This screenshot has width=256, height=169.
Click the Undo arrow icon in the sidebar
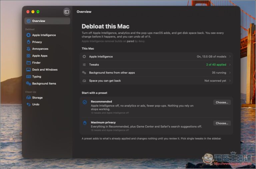point(29,104)
